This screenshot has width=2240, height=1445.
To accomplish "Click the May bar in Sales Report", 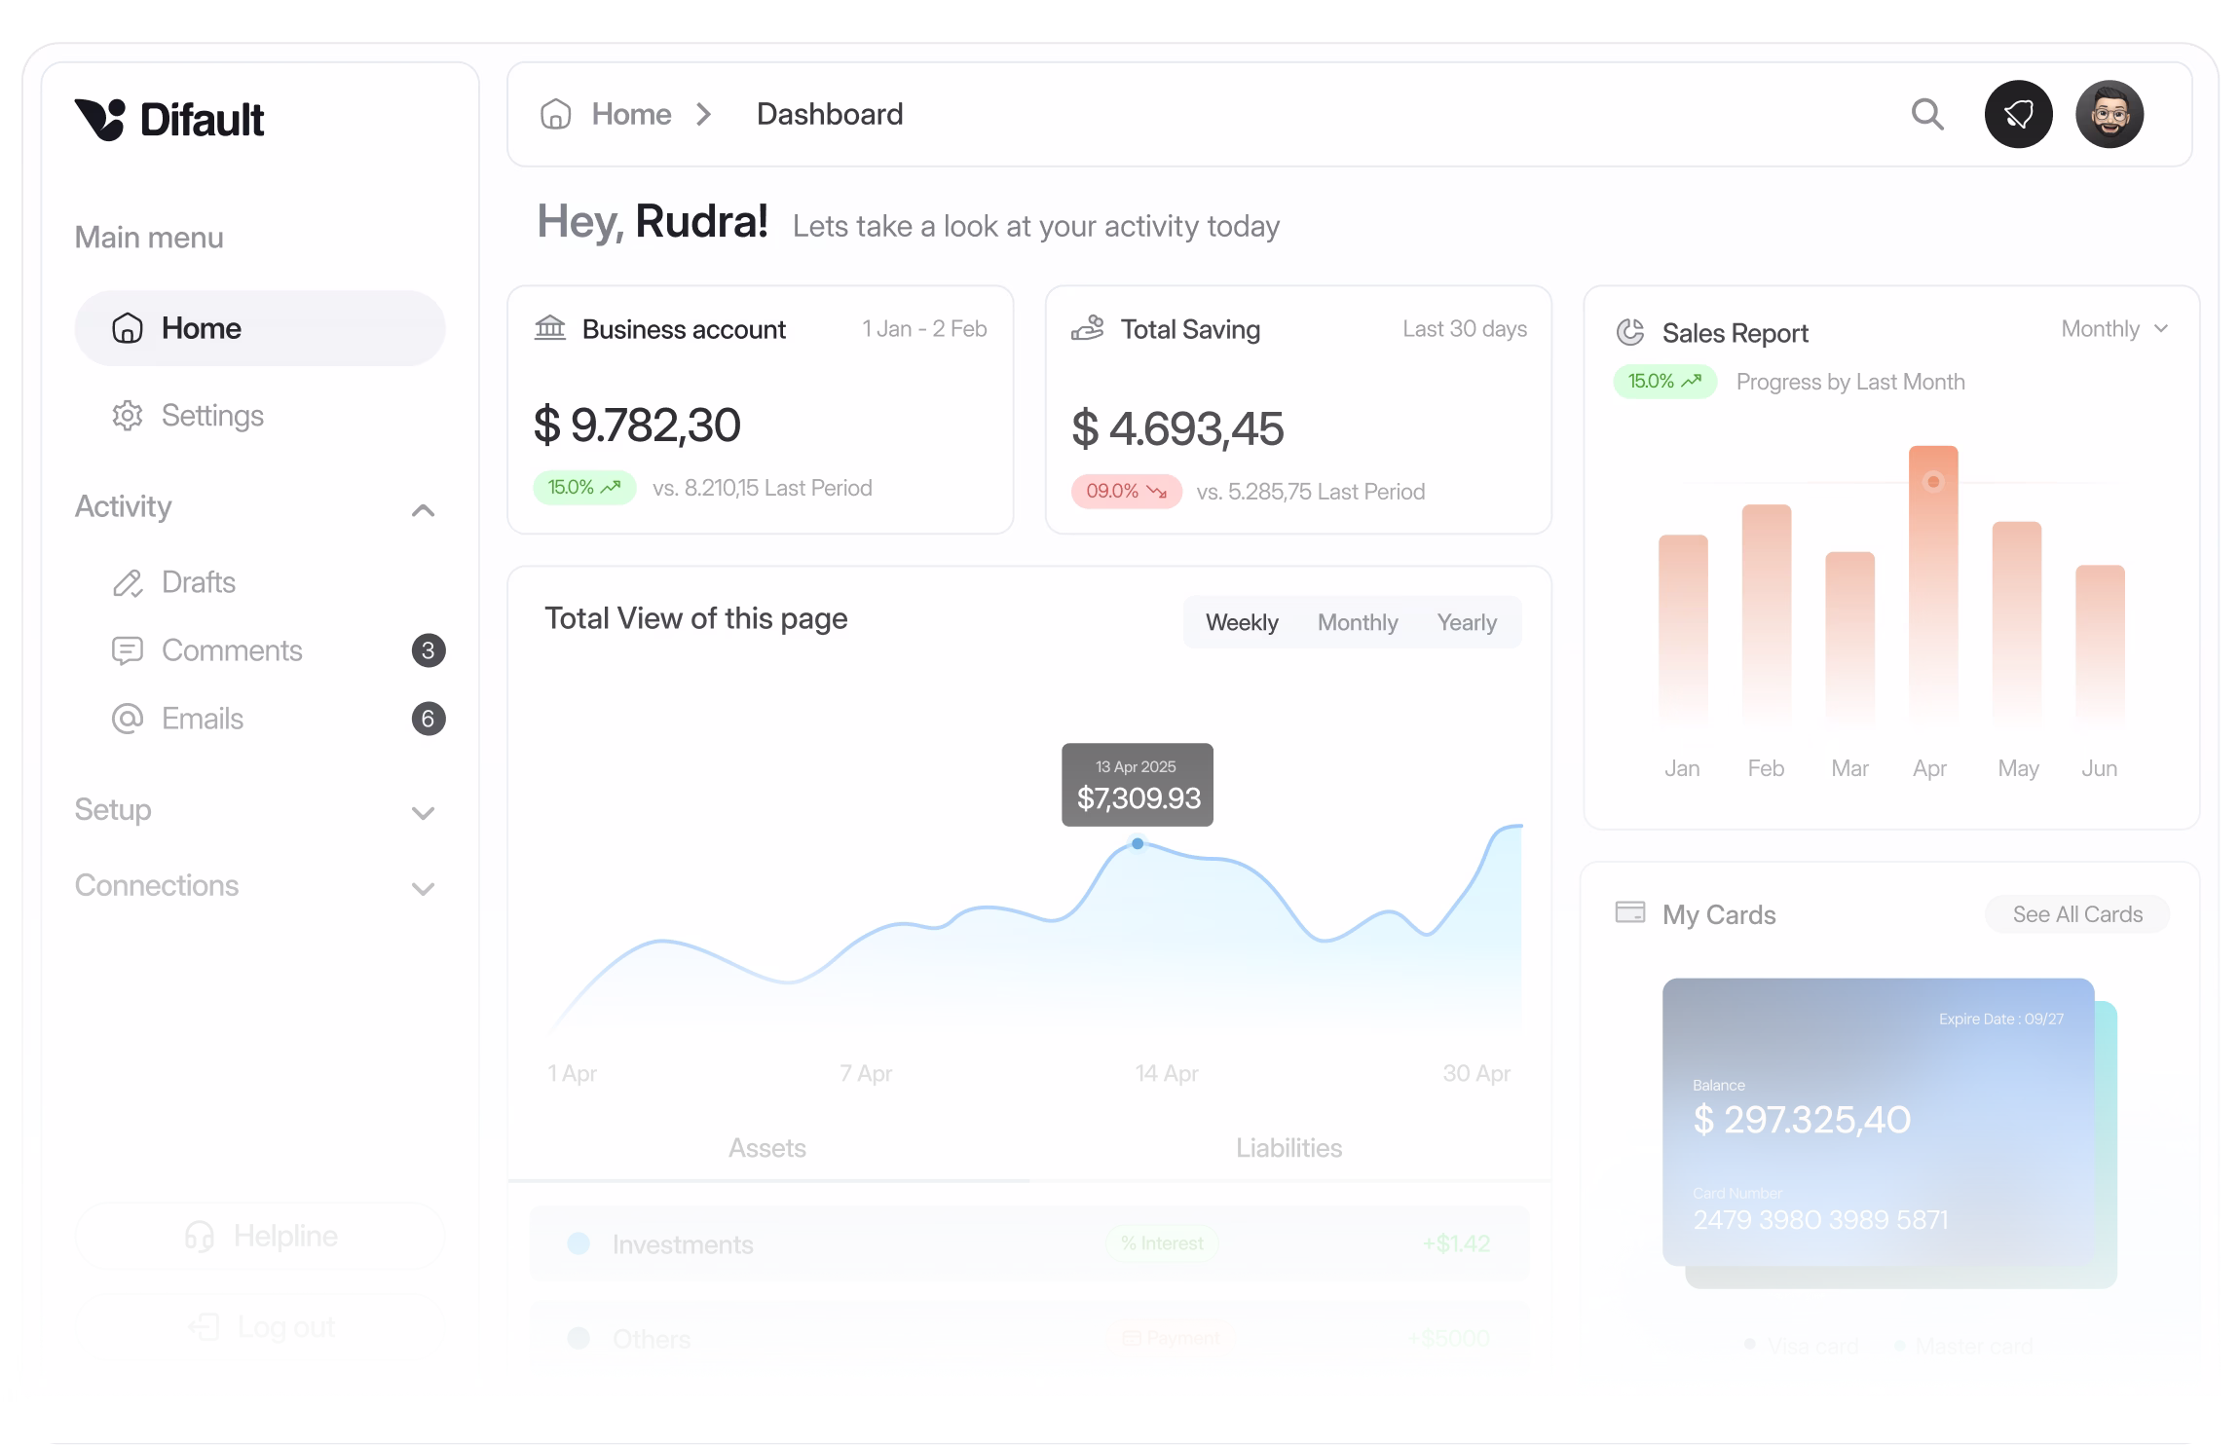I will pyautogui.click(x=2017, y=621).
